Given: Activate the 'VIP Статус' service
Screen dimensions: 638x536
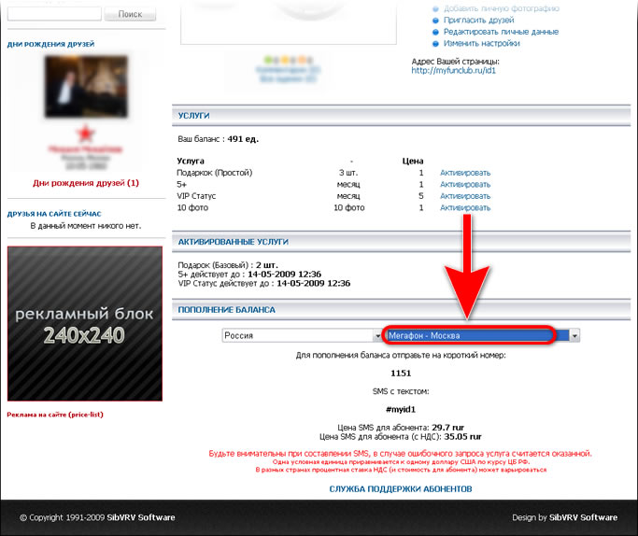Looking at the screenshot, I should tap(465, 196).
